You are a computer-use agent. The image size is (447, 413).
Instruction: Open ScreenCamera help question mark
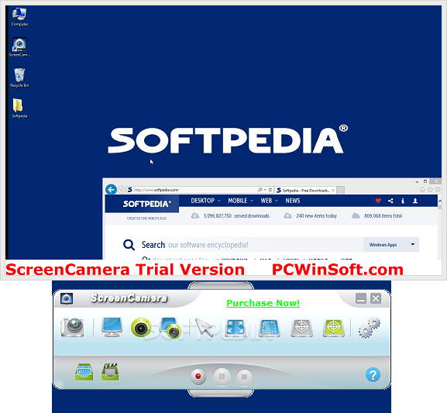pos(373,374)
